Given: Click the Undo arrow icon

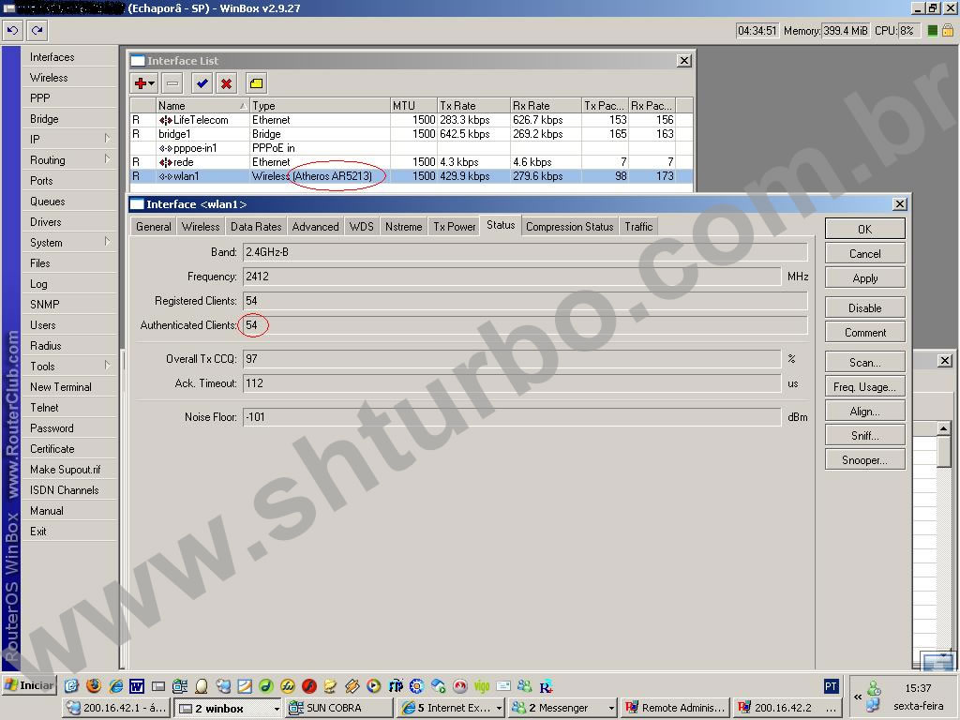Looking at the screenshot, I should click(12, 30).
